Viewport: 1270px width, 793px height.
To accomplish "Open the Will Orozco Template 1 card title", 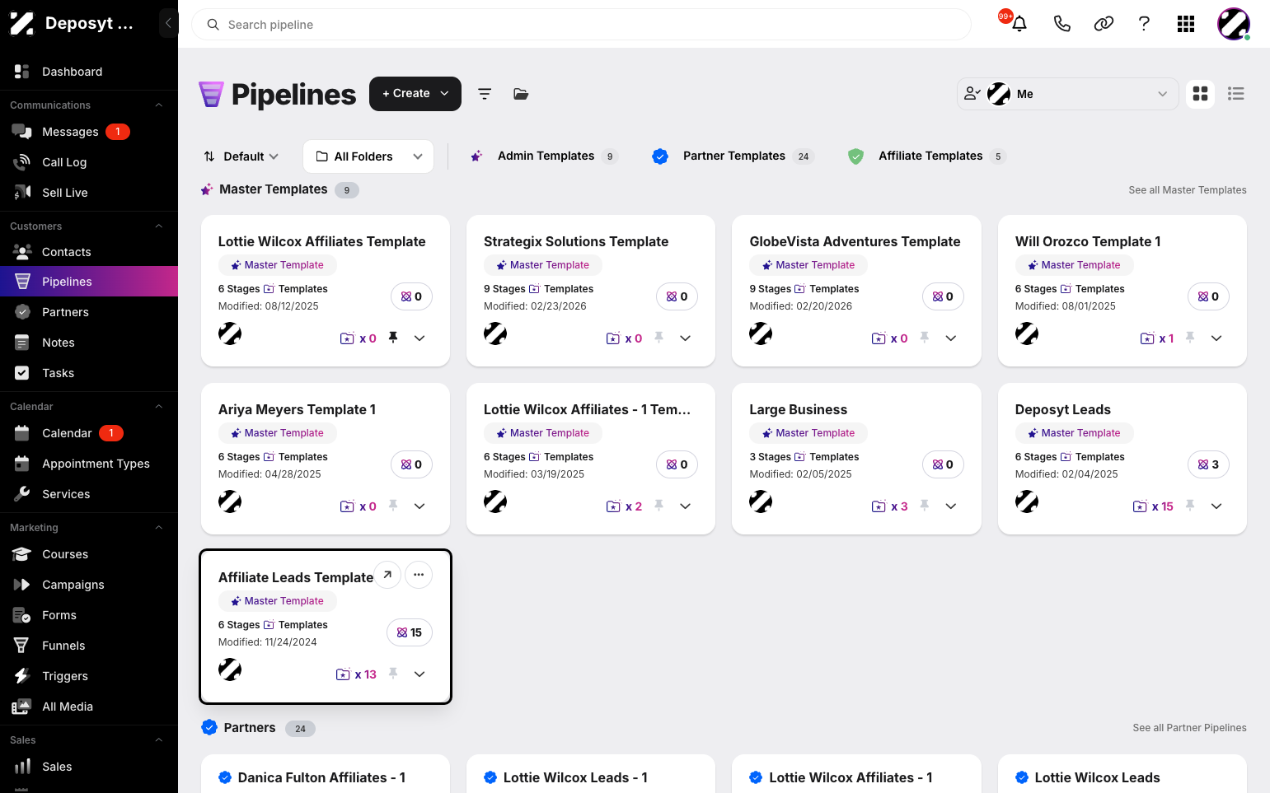I will pos(1088,241).
